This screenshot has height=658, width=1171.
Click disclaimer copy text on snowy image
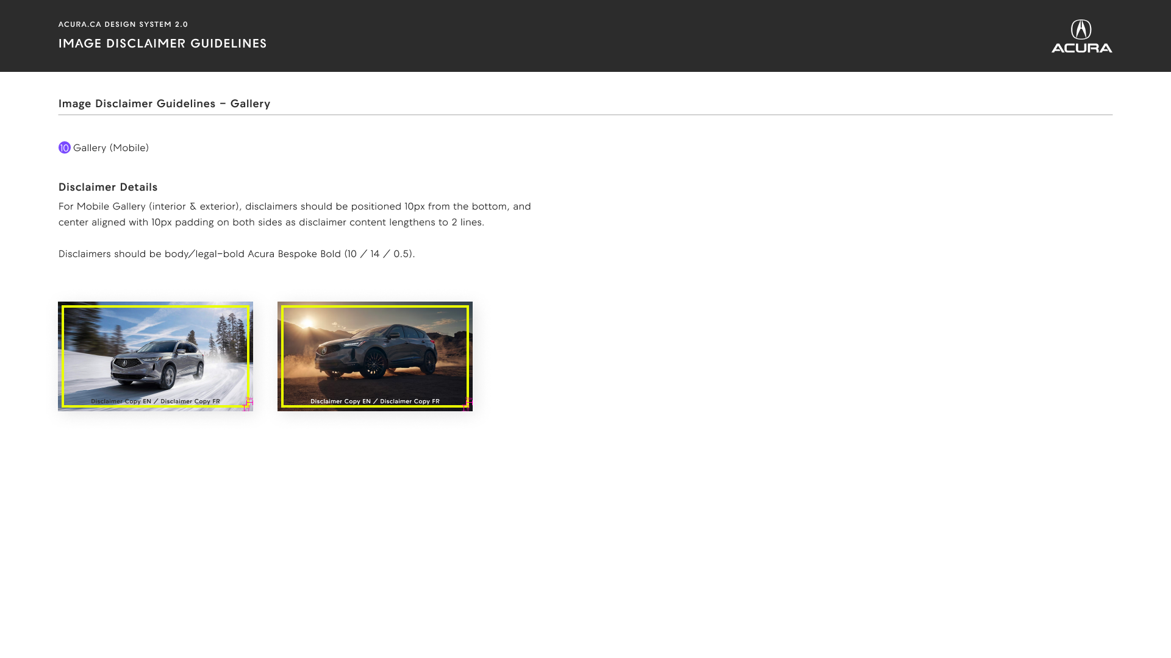pos(156,402)
